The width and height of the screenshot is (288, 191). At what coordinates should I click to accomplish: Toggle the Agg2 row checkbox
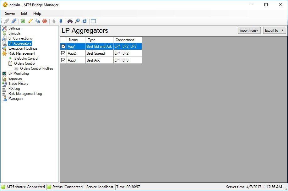[x=63, y=53]
